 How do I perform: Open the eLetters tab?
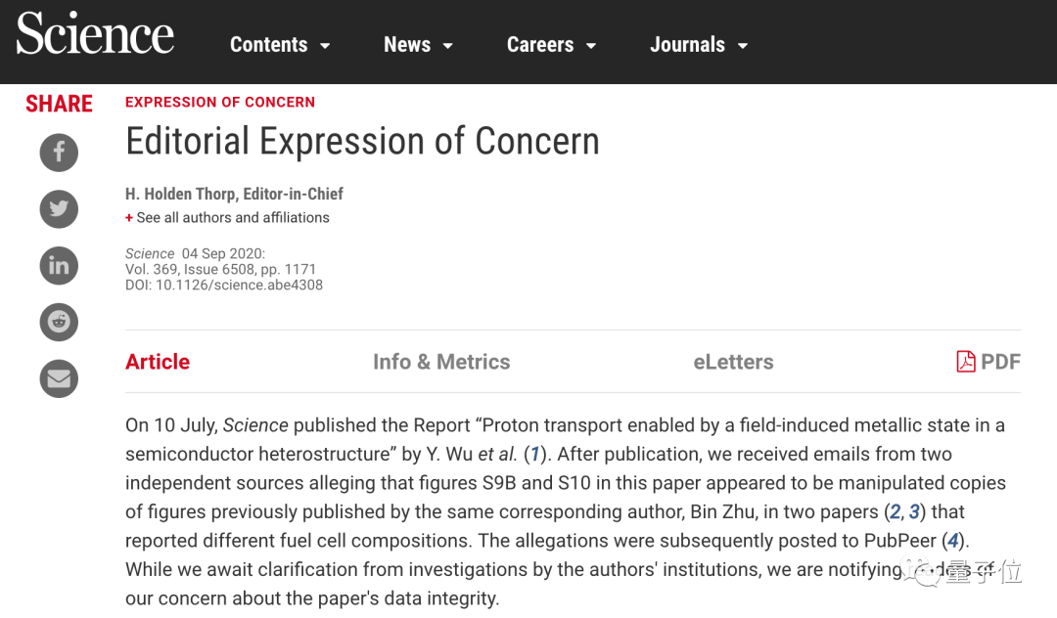click(x=733, y=362)
